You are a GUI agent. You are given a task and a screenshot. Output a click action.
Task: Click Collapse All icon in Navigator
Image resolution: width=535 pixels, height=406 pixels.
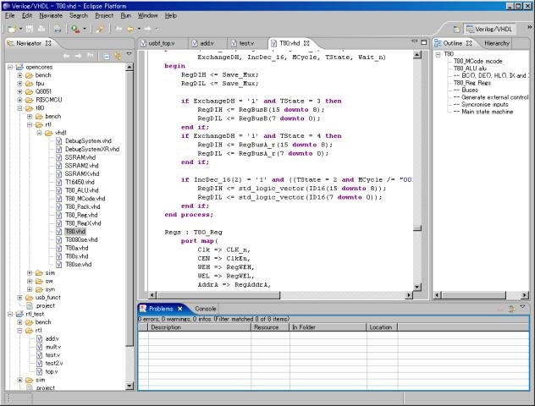[107, 56]
